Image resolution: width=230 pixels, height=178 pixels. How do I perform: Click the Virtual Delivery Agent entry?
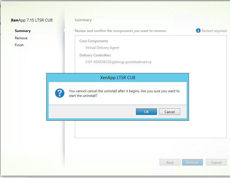click(102, 48)
